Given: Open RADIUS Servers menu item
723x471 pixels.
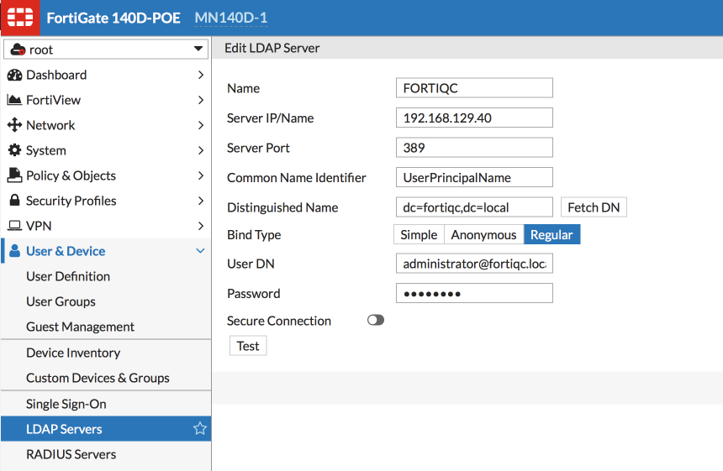Looking at the screenshot, I should (106, 454).
